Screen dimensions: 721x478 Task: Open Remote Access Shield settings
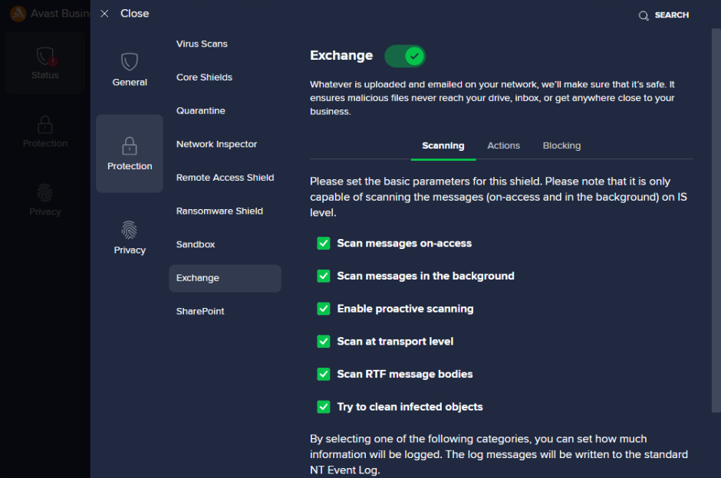pyautogui.click(x=225, y=178)
